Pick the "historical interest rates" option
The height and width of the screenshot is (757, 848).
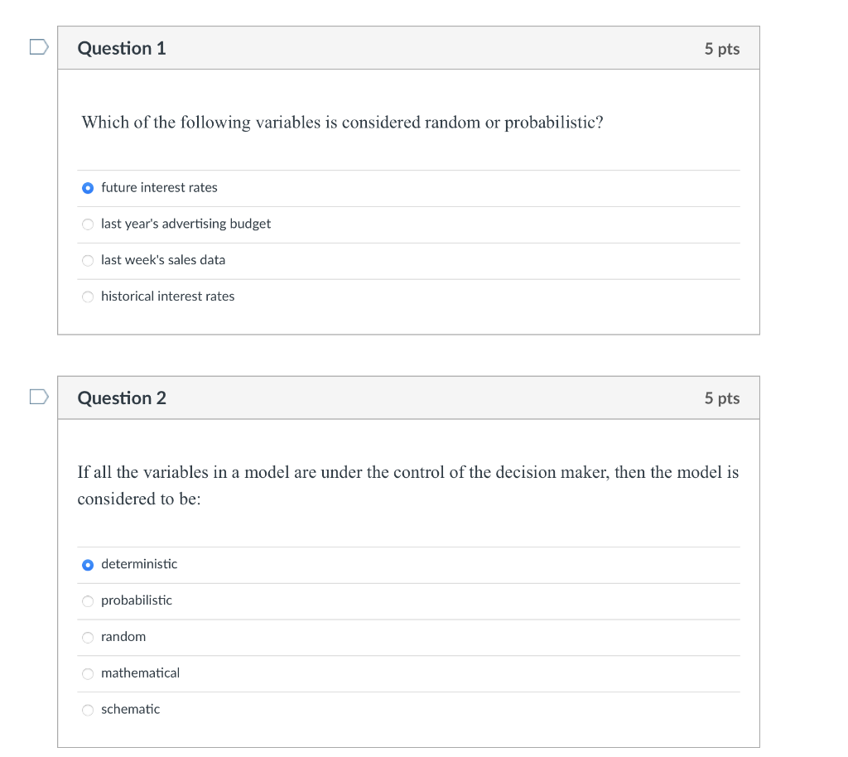tap(88, 297)
